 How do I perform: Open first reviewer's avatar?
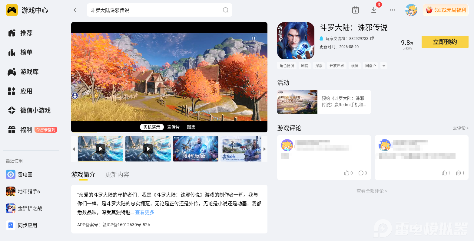pos(287,145)
